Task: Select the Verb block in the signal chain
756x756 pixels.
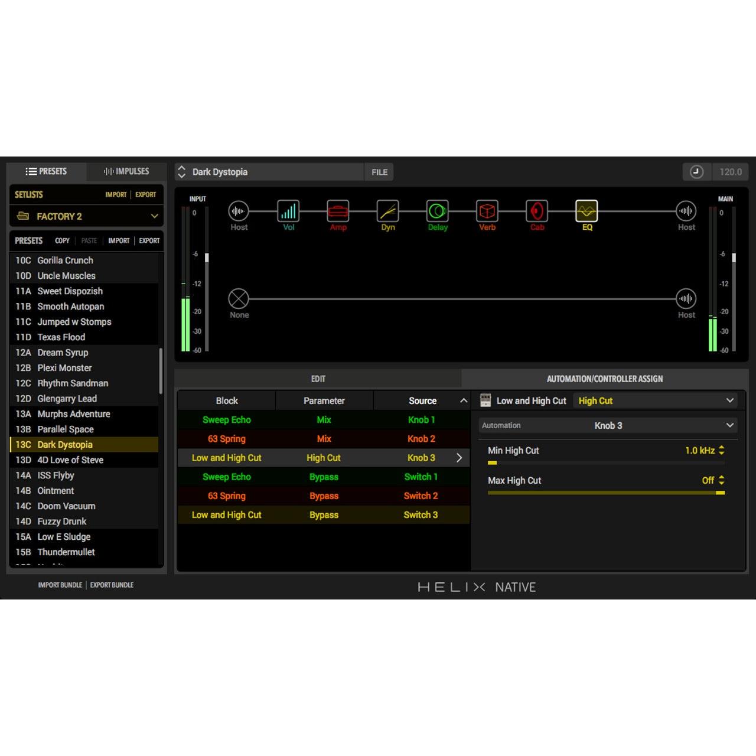Action: [487, 211]
